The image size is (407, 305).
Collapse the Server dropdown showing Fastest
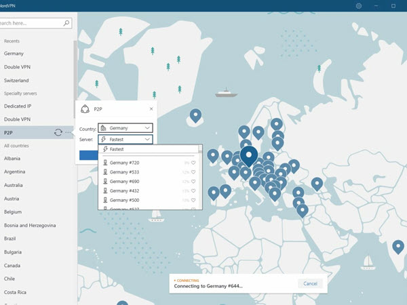[x=125, y=139]
